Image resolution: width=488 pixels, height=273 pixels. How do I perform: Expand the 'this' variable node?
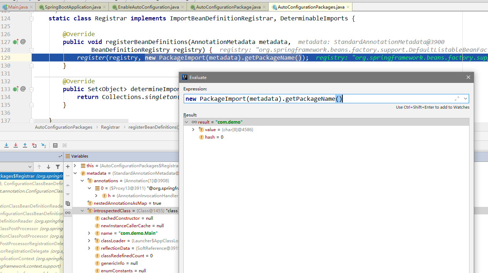pos(75,166)
